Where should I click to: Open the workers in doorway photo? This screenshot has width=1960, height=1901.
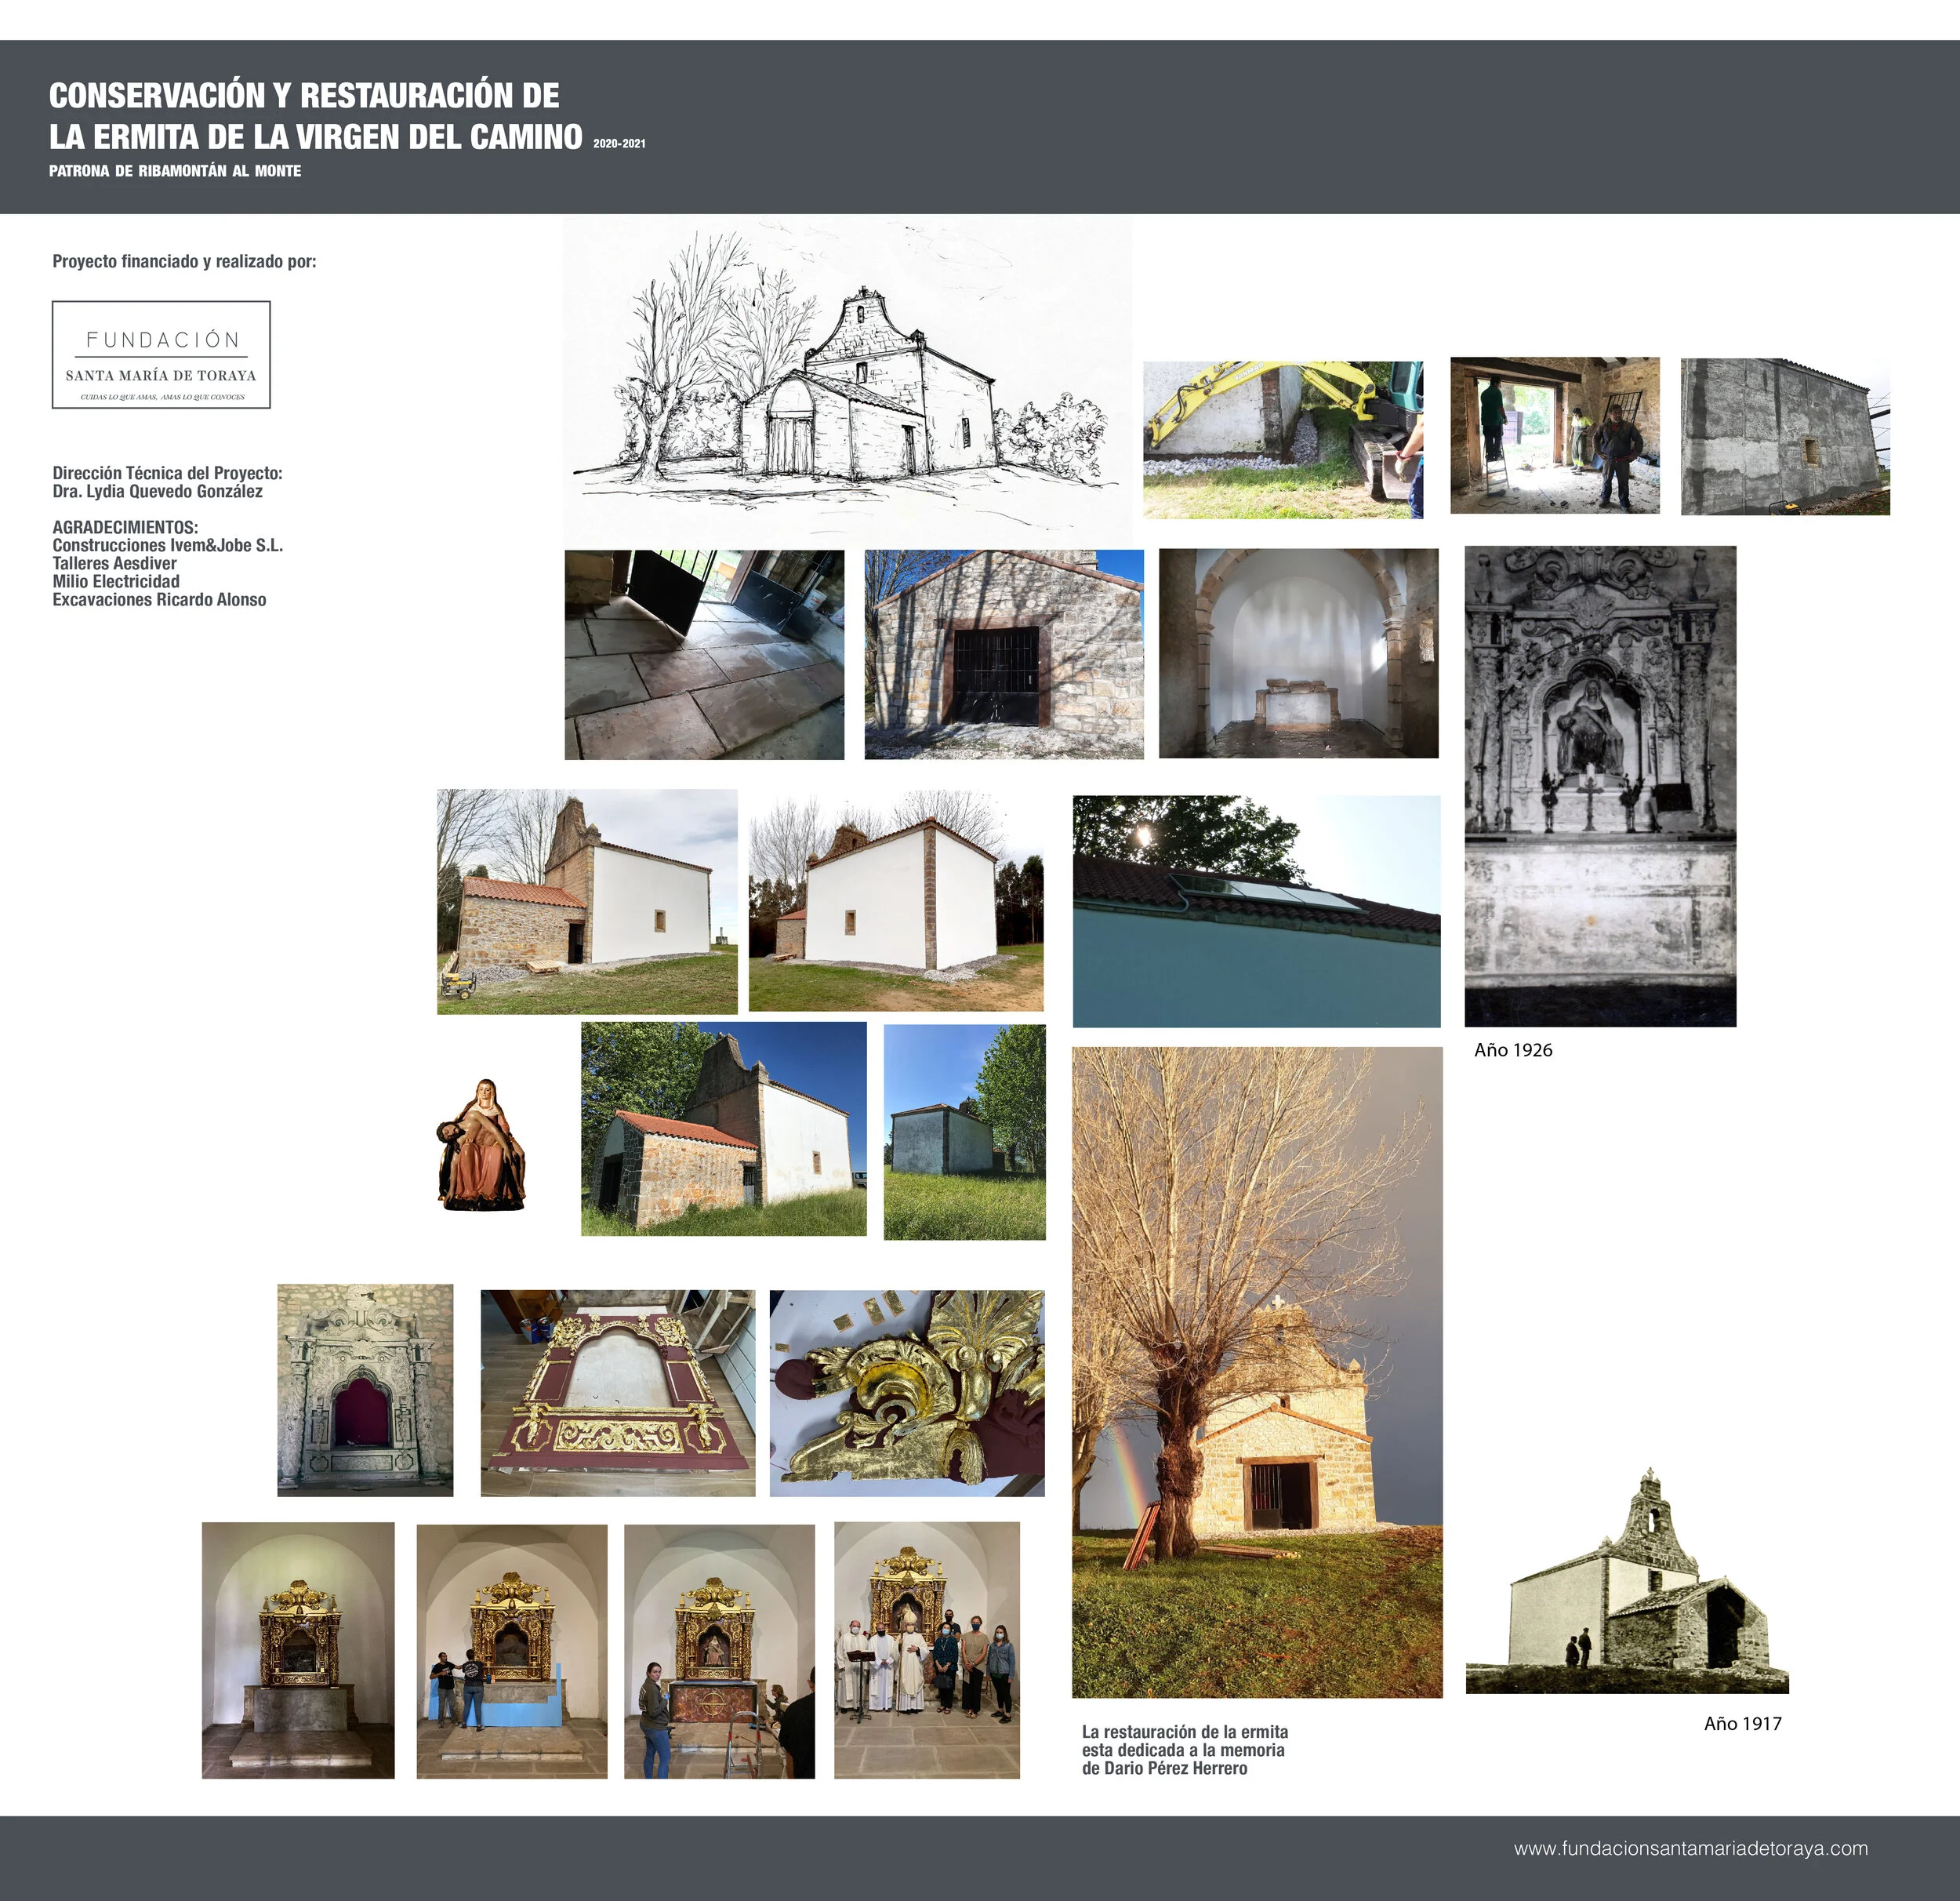coord(1554,435)
